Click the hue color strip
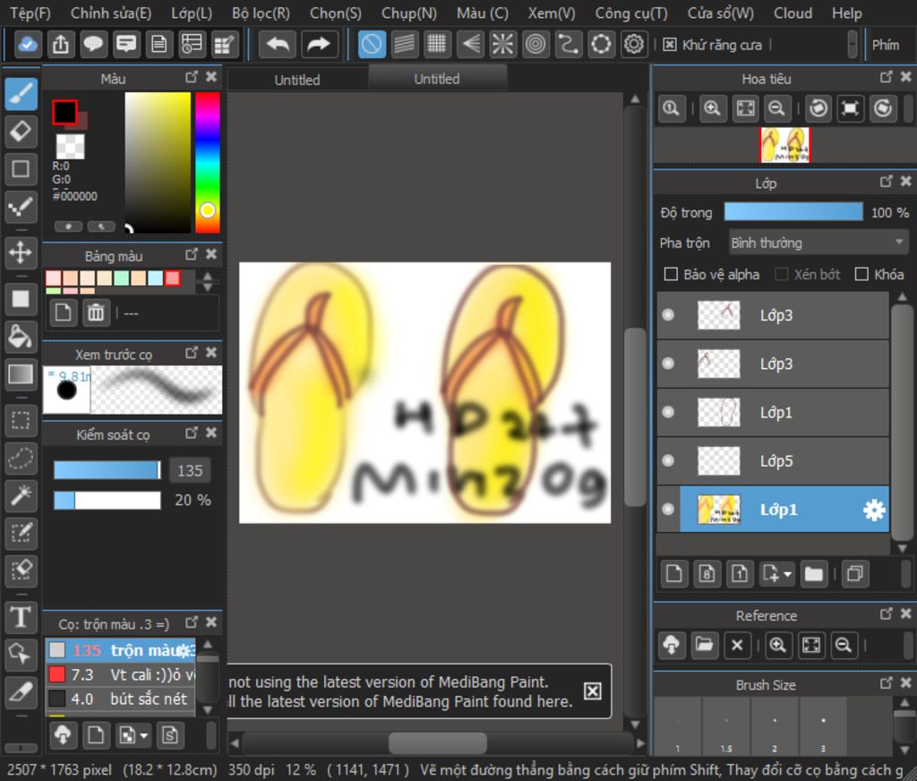Viewport: 917px width, 781px height. pos(207,163)
